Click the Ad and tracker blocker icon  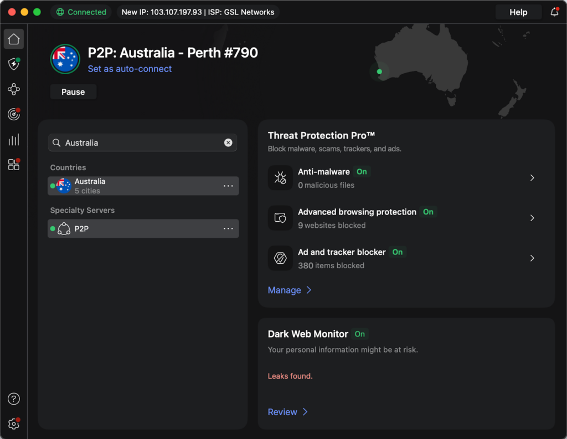280,258
